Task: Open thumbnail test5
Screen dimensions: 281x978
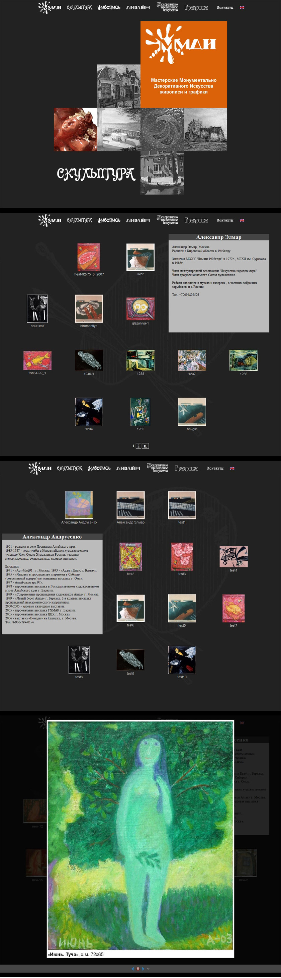Action: click(182, 608)
